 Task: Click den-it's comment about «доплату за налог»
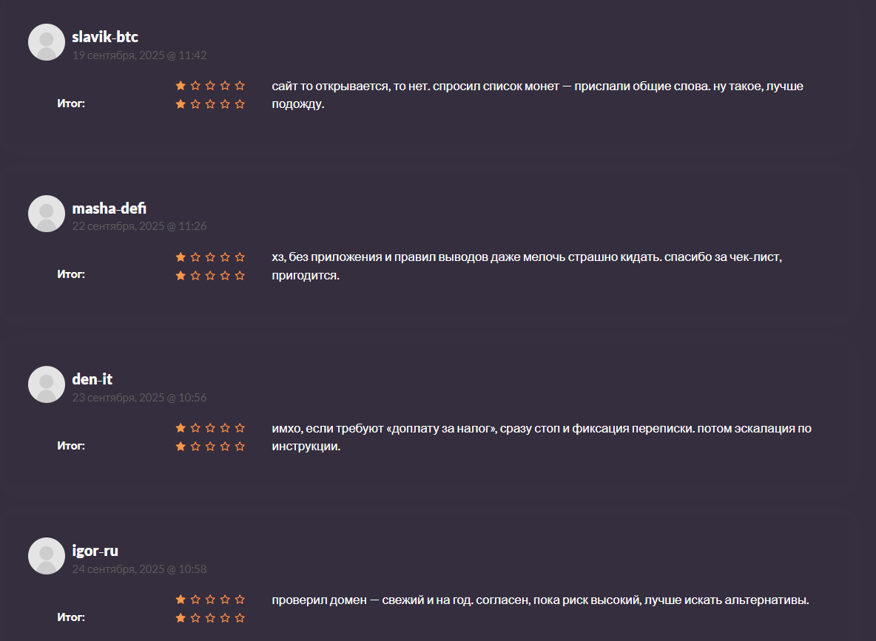[541, 437]
